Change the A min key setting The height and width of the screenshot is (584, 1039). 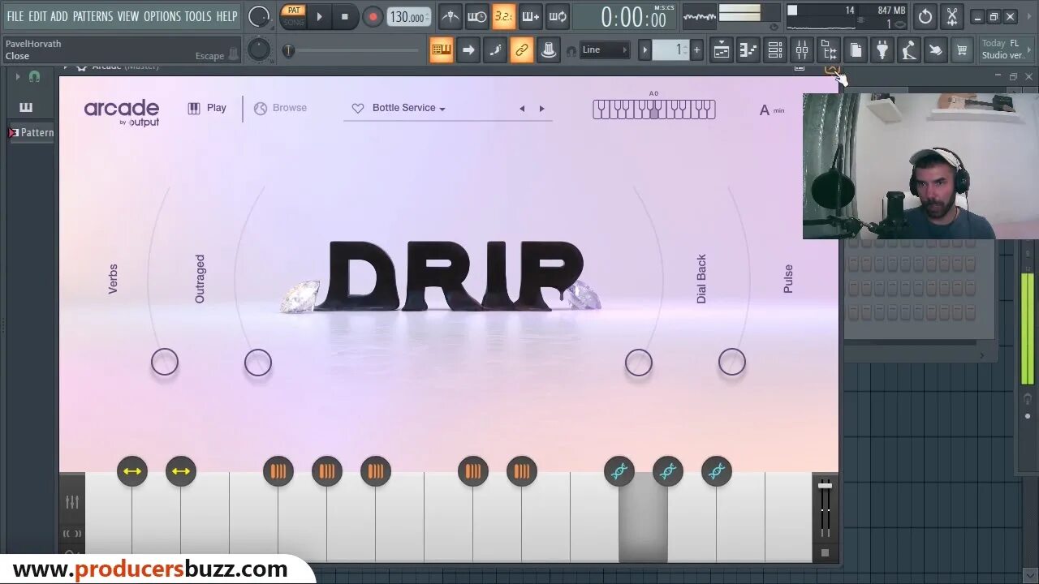click(x=772, y=109)
